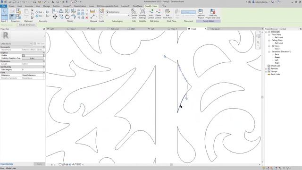Click the Create Similar icon
The image size is (302, 170).
[101, 11]
